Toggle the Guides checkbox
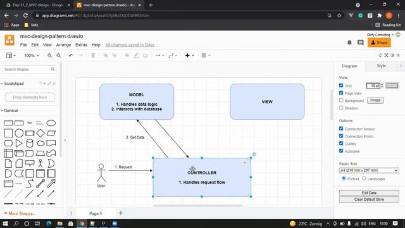Image resolution: width=405 pixels, height=228 pixels. tap(341, 144)
